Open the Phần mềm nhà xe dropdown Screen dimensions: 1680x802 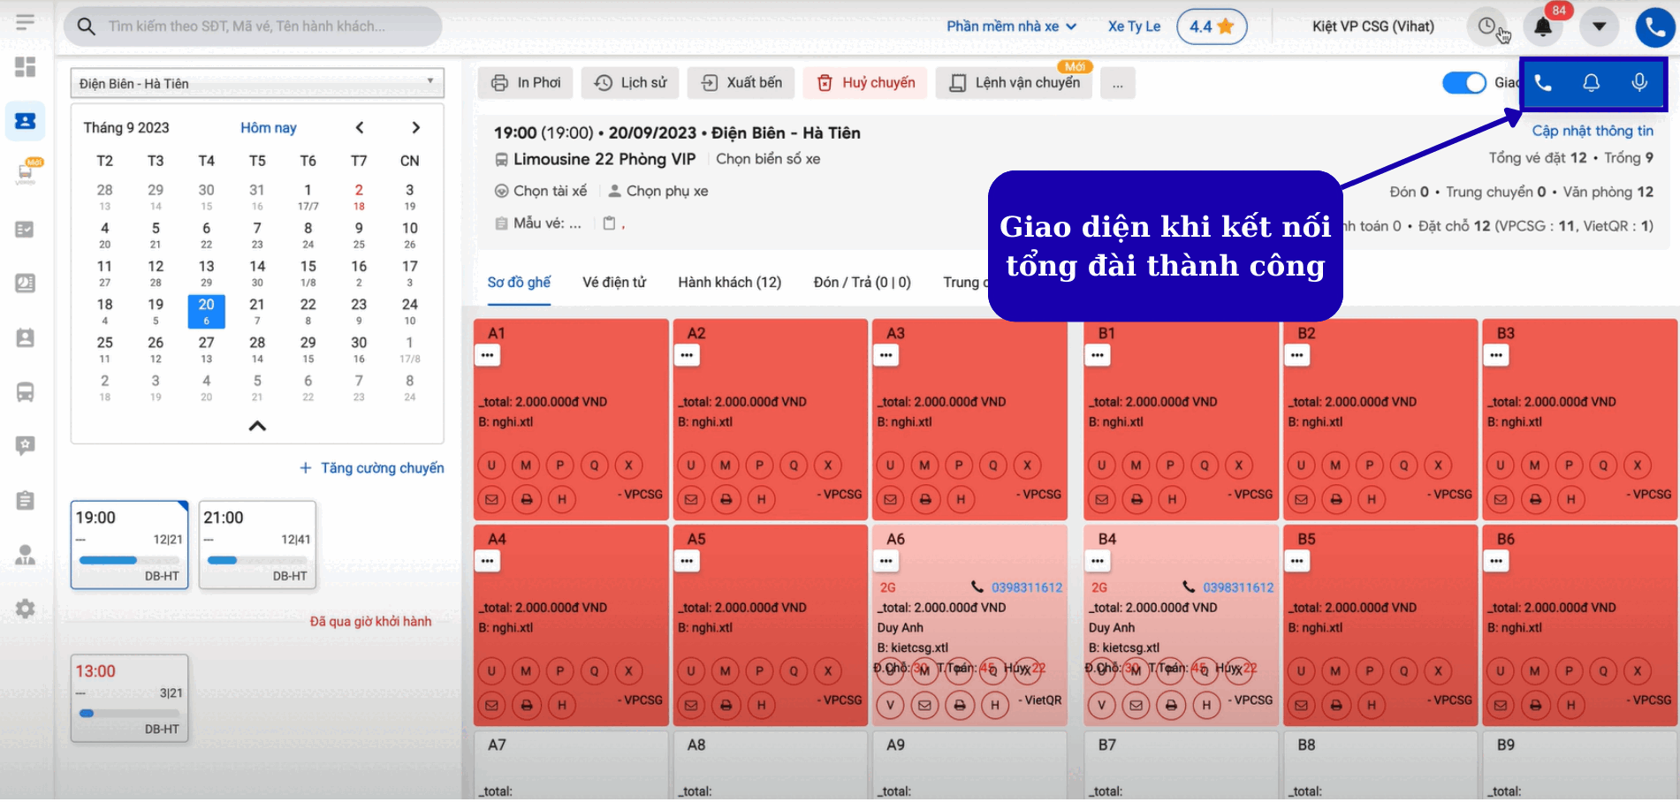pyautogui.click(x=1011, y=26)
